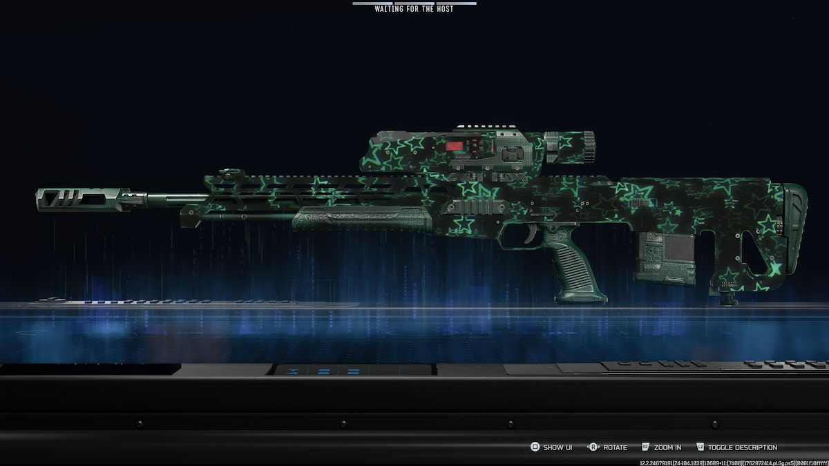The width and height of the screenshot is (829, 466).
Task: Click the ZOOM IN label
Action: tap(667, 447)
